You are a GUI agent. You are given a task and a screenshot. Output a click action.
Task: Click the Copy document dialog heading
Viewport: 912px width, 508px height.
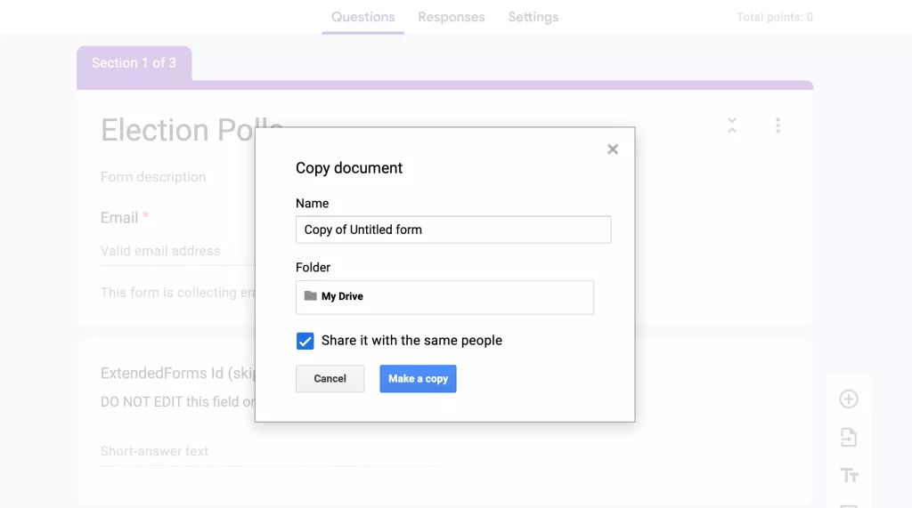349,168
